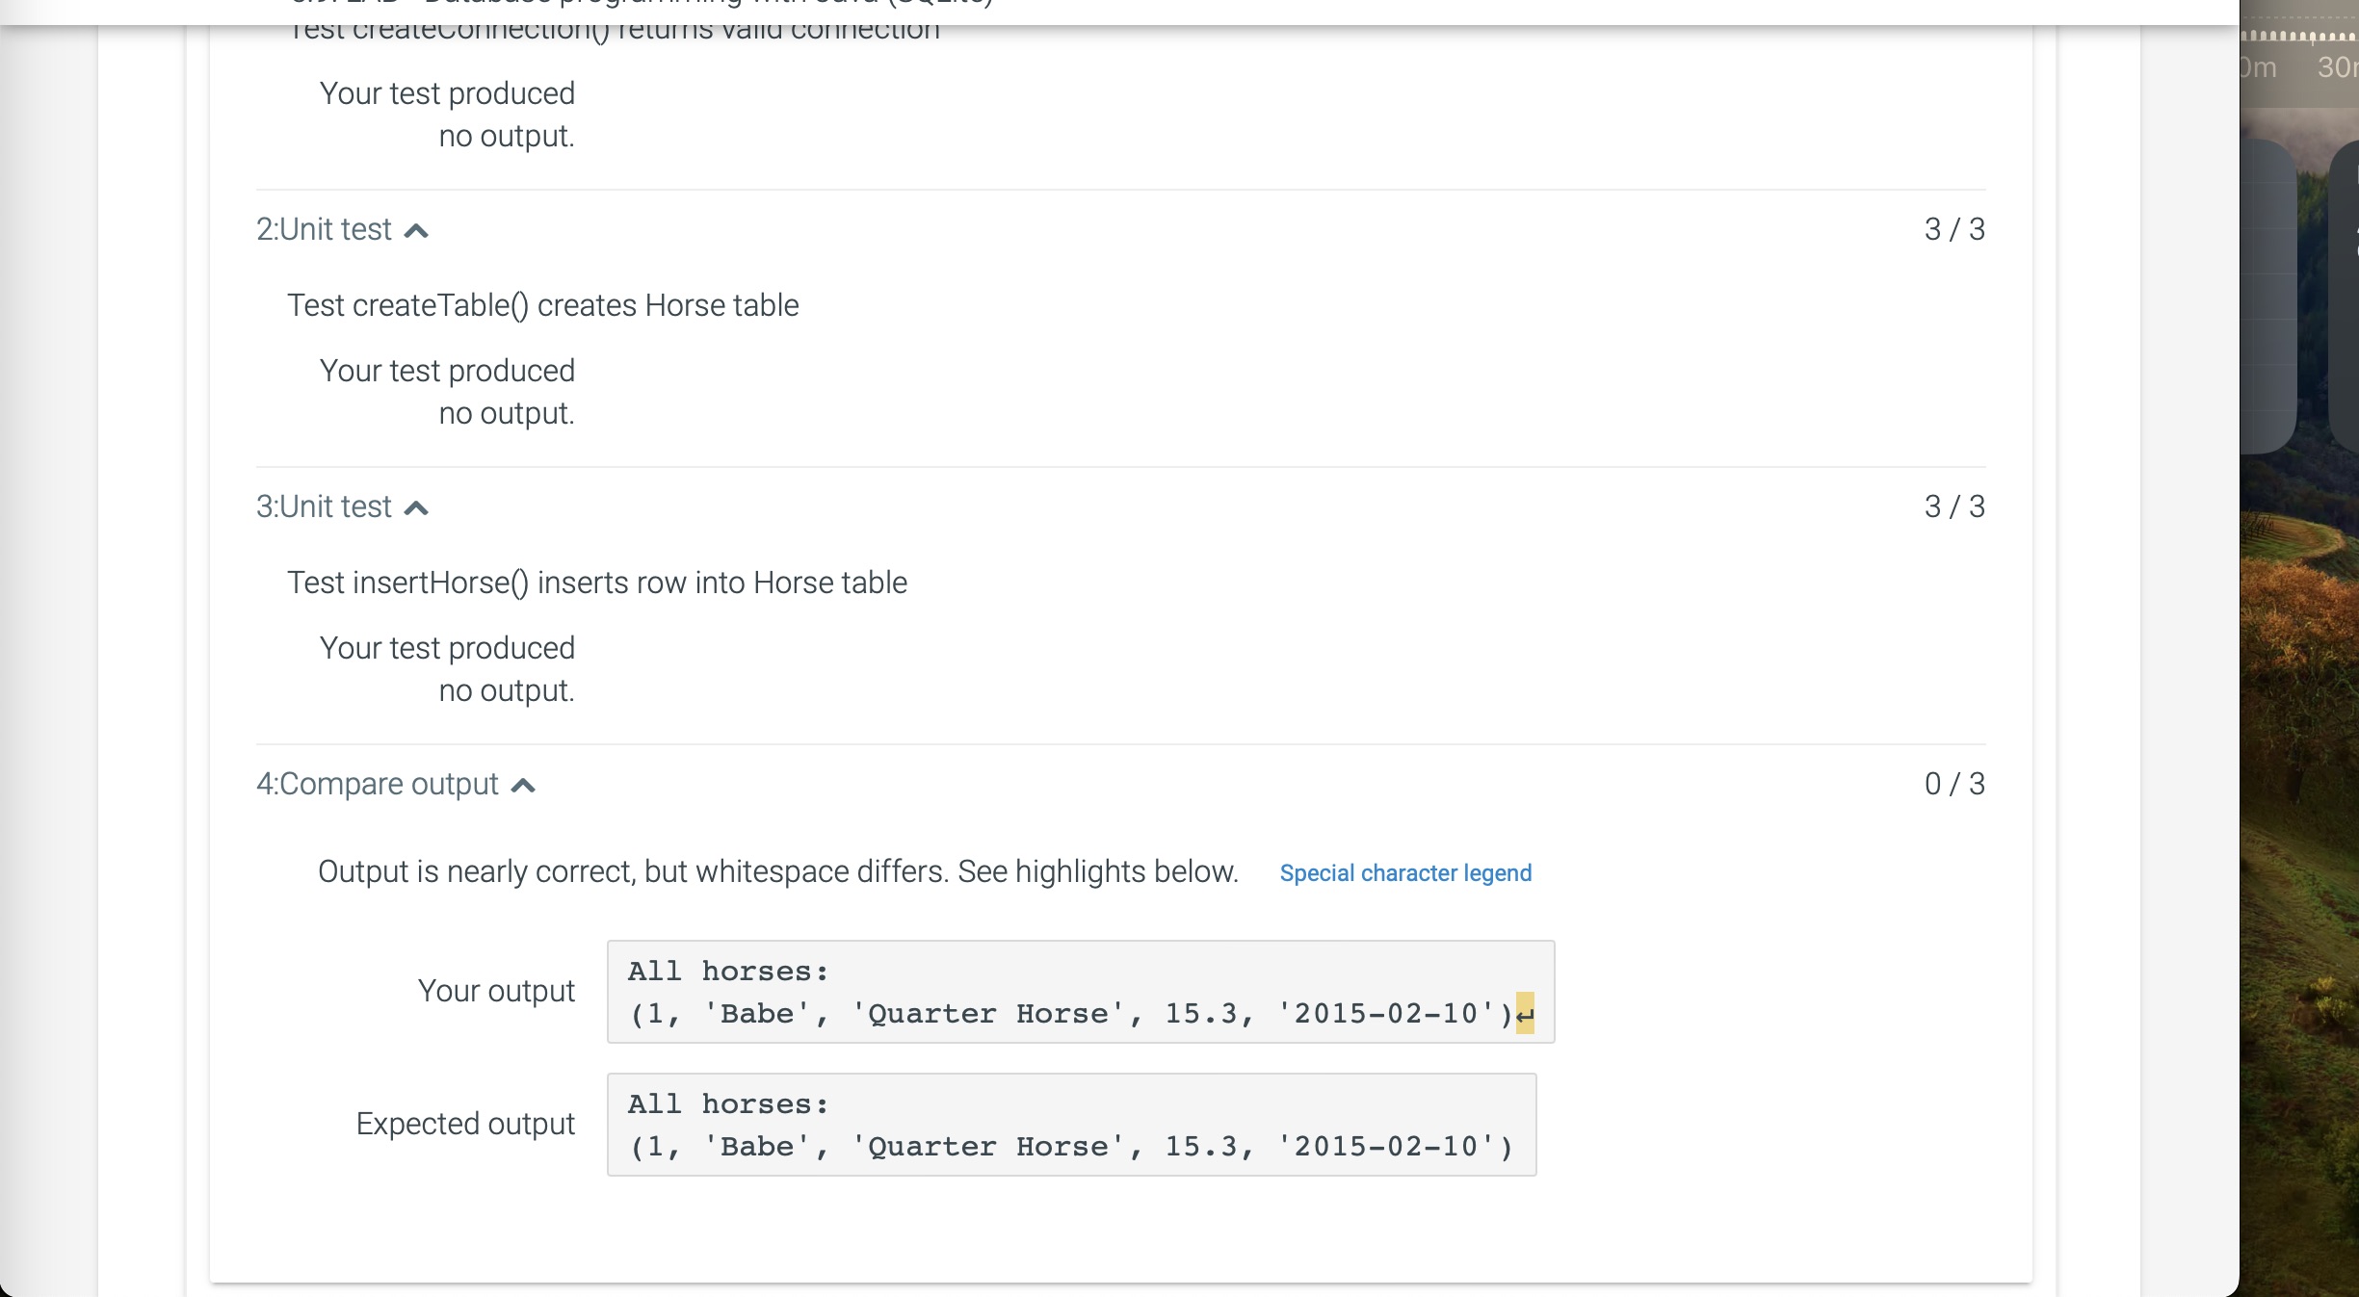Click the 'Output is nearly correct' message
Screen dimensions: 2359x1297
[776, 872]
